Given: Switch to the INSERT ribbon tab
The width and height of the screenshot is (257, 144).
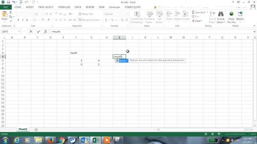Looking at the screenshot, I should coord(30,7).
